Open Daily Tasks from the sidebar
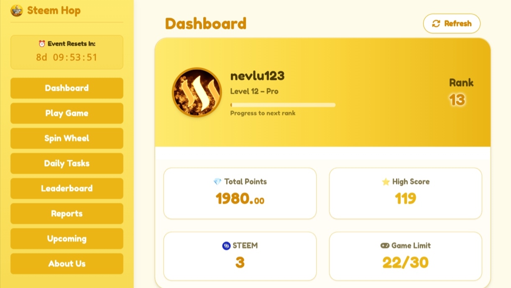 pyautogui.click(x=67, y=163)
